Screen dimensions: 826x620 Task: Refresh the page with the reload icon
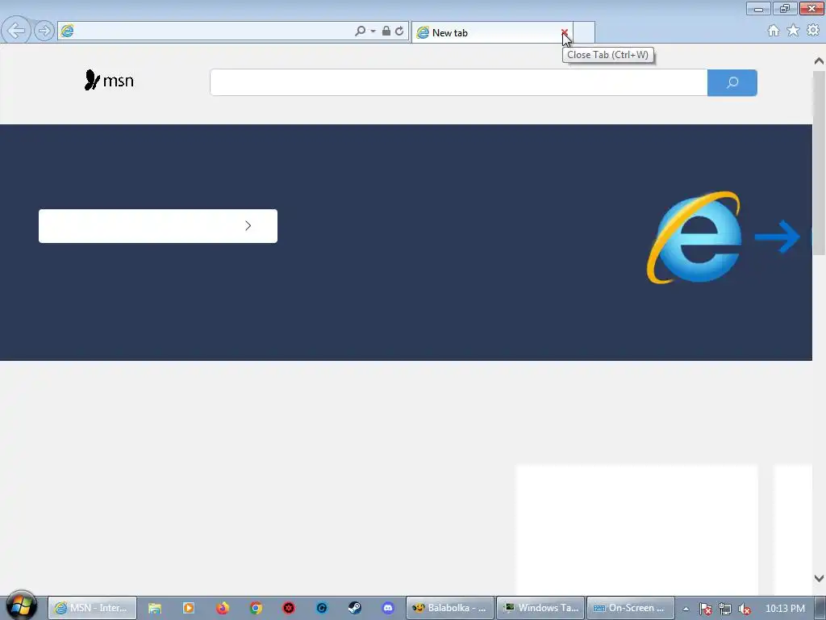coord(399,31)
